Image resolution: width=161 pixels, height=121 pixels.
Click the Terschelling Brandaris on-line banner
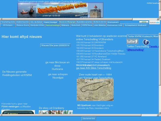pos(60,10)
